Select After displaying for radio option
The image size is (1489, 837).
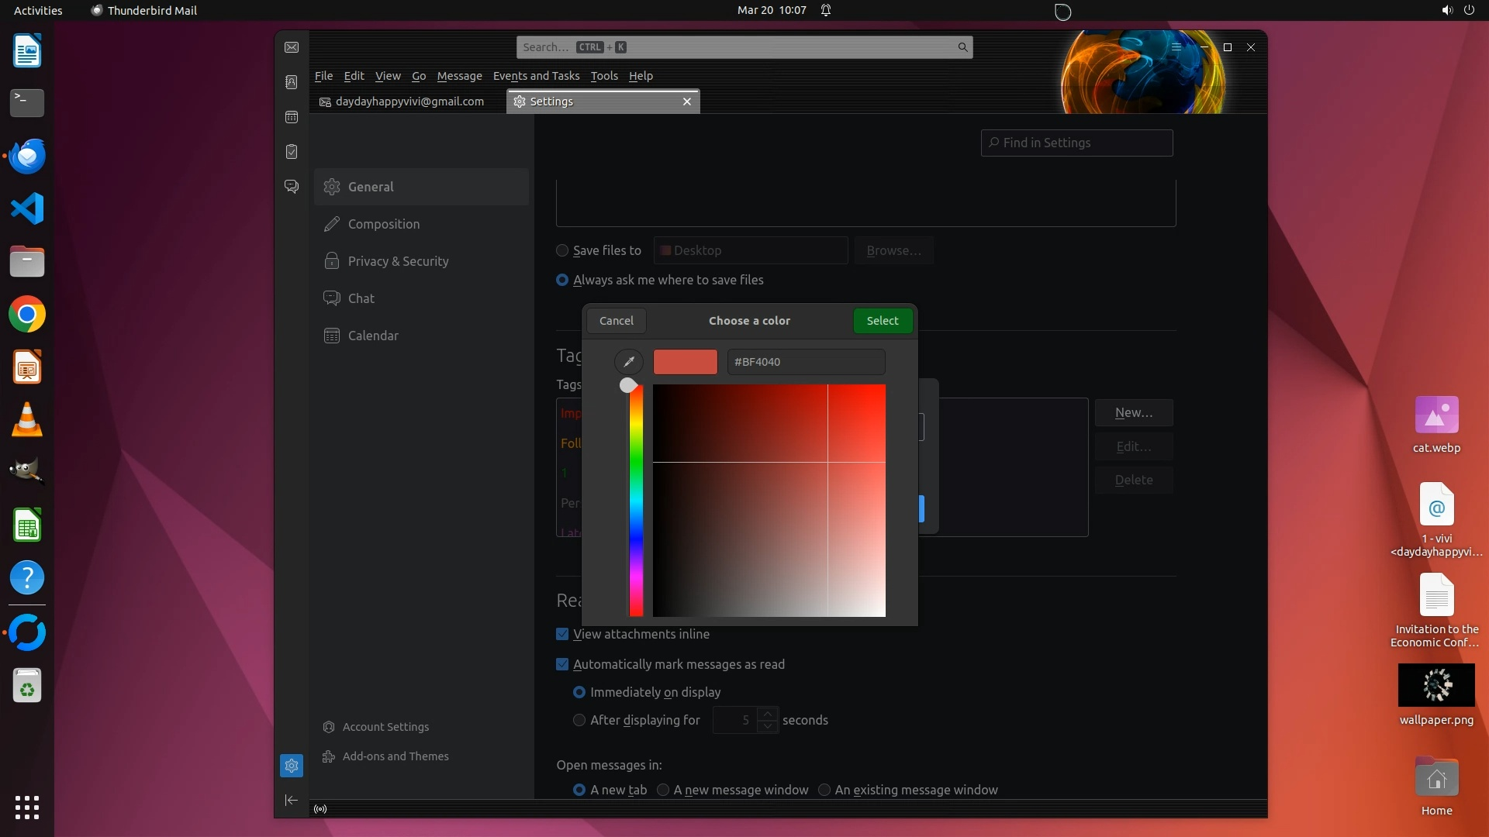(579, 720)
